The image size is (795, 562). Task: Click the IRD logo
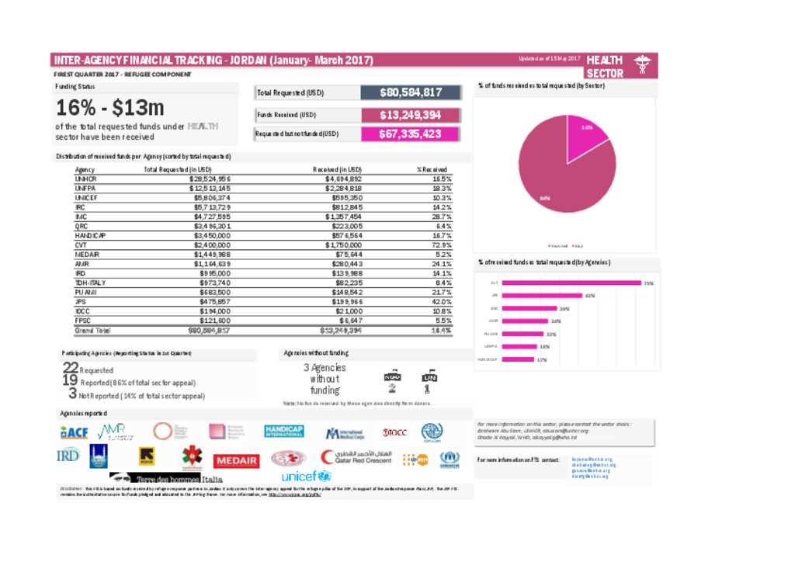[68, 455]
